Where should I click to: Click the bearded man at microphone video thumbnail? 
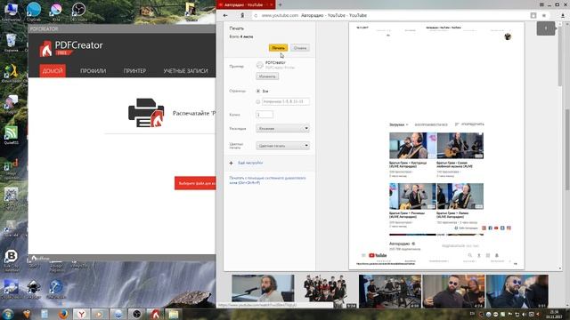pyautogui.click(x=263, y=288)
